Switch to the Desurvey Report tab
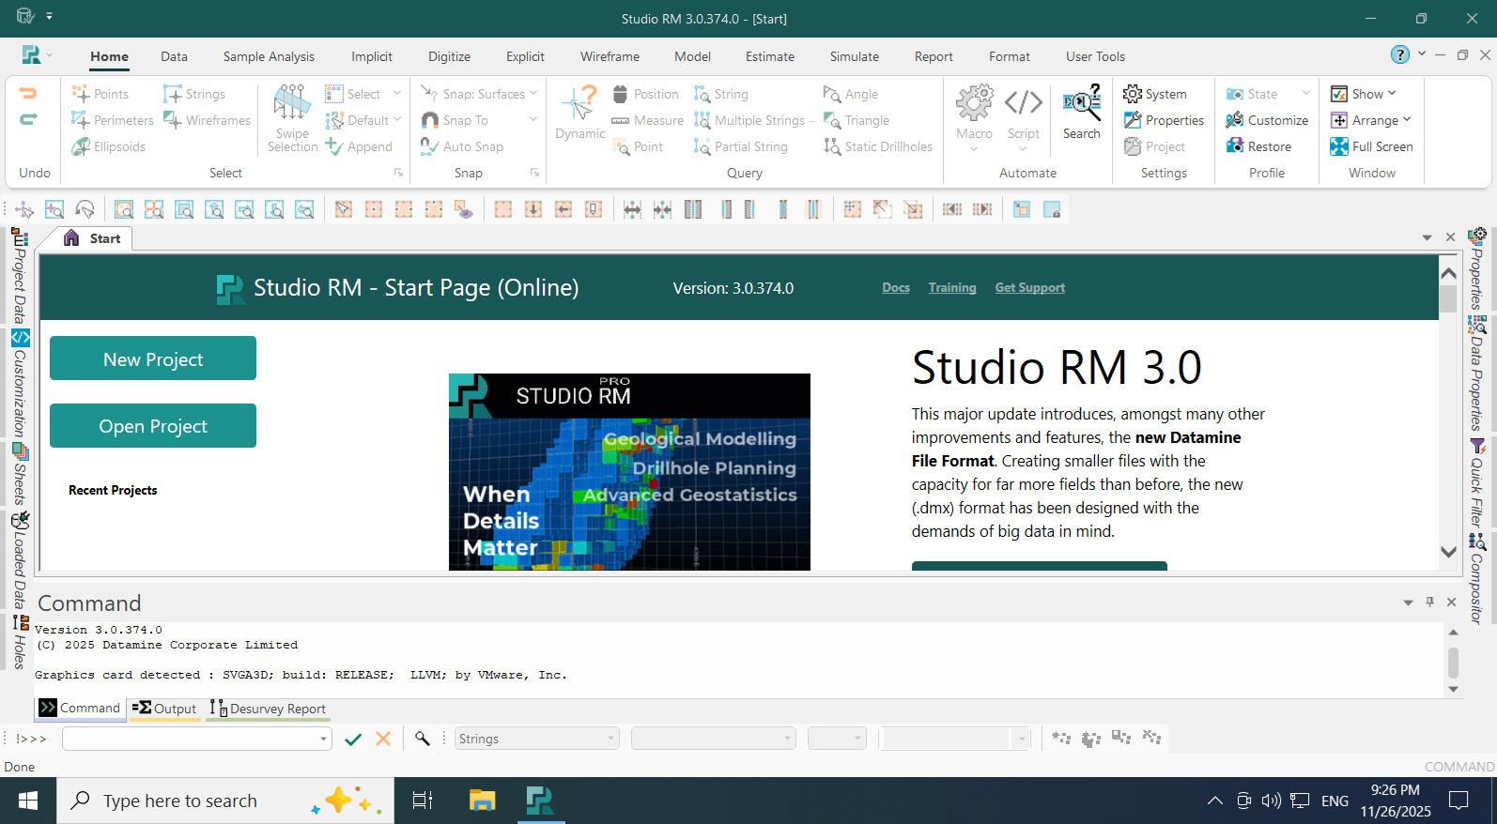Viewport: 1497px width, 824px height. [268, 709]
